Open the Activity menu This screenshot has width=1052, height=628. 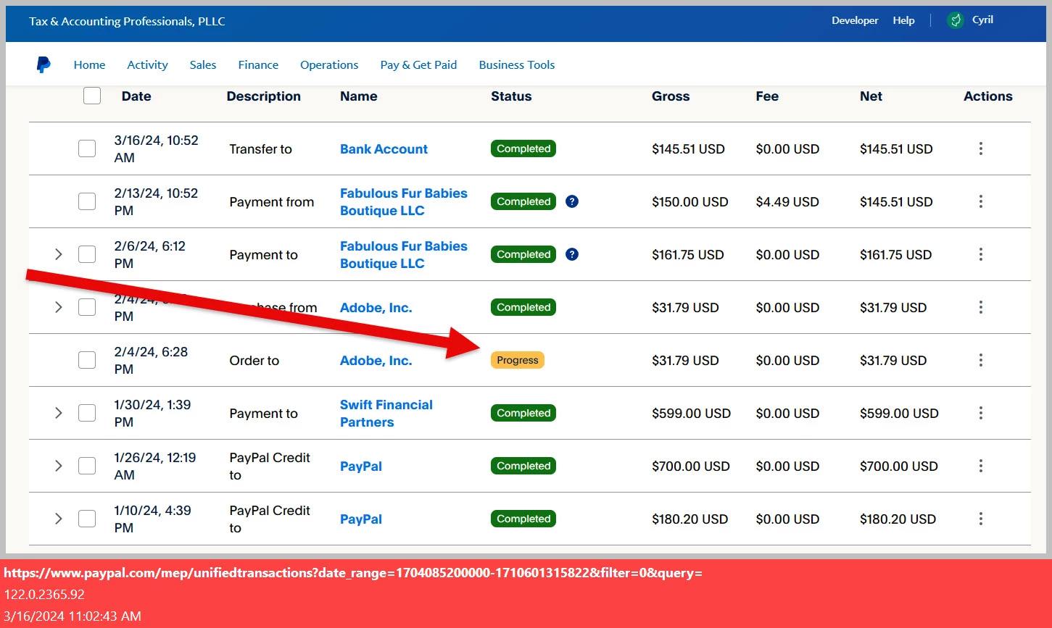(x=147, y=64)
